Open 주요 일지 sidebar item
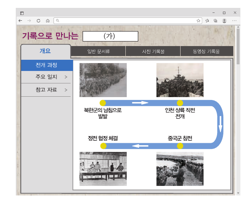 [46, 77]
